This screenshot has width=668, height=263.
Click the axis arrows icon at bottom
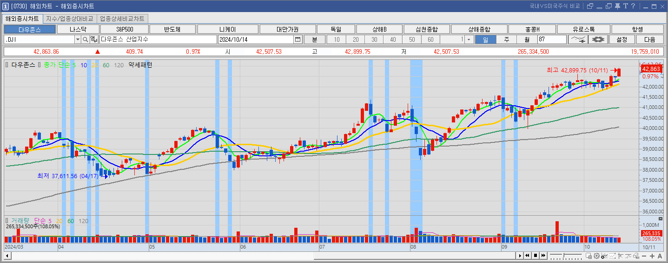[621, 256]
